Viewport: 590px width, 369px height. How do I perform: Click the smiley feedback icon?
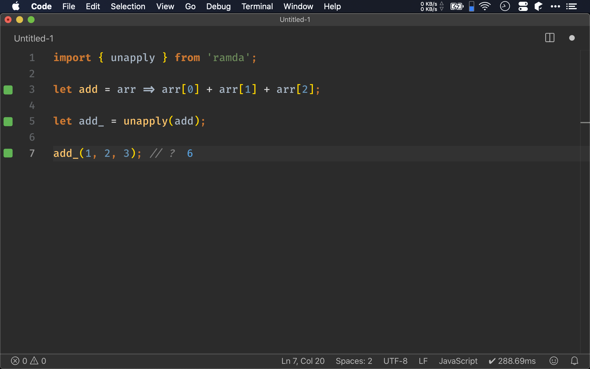tap(554, 361)
